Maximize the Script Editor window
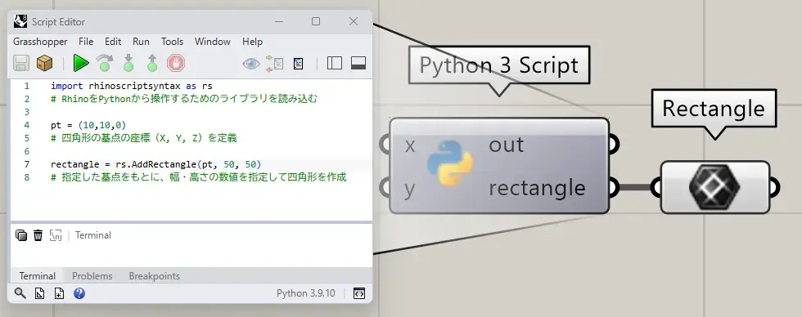 point(316,21)
